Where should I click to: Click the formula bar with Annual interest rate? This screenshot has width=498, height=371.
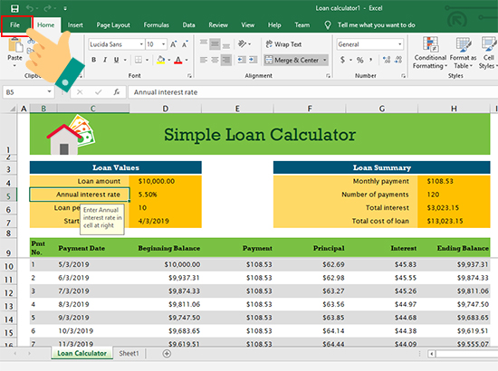point(313,92)
